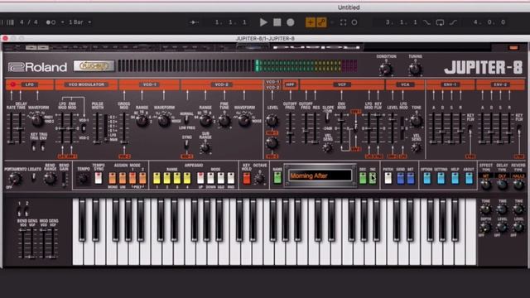Click the VCO-2 WAVEFORM knob
The image size is (530, 298).
tap(244, 120)
